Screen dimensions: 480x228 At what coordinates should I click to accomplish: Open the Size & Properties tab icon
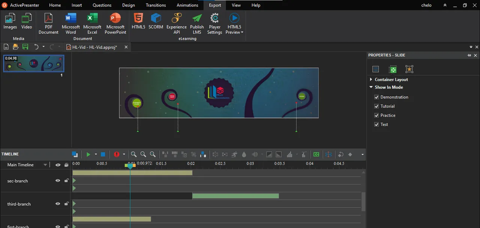coord(393,69)
